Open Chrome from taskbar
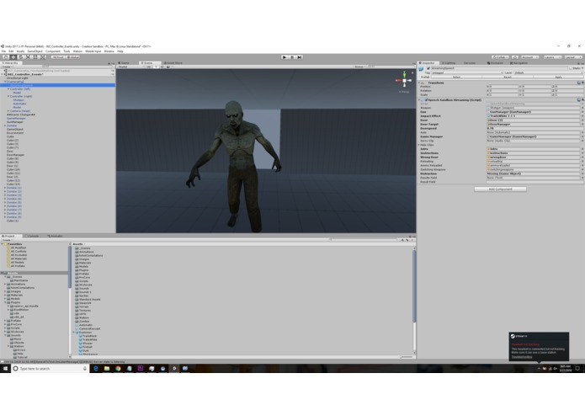Image resolution: width=585 pixels, height=416 pixels. coord(119,368)
